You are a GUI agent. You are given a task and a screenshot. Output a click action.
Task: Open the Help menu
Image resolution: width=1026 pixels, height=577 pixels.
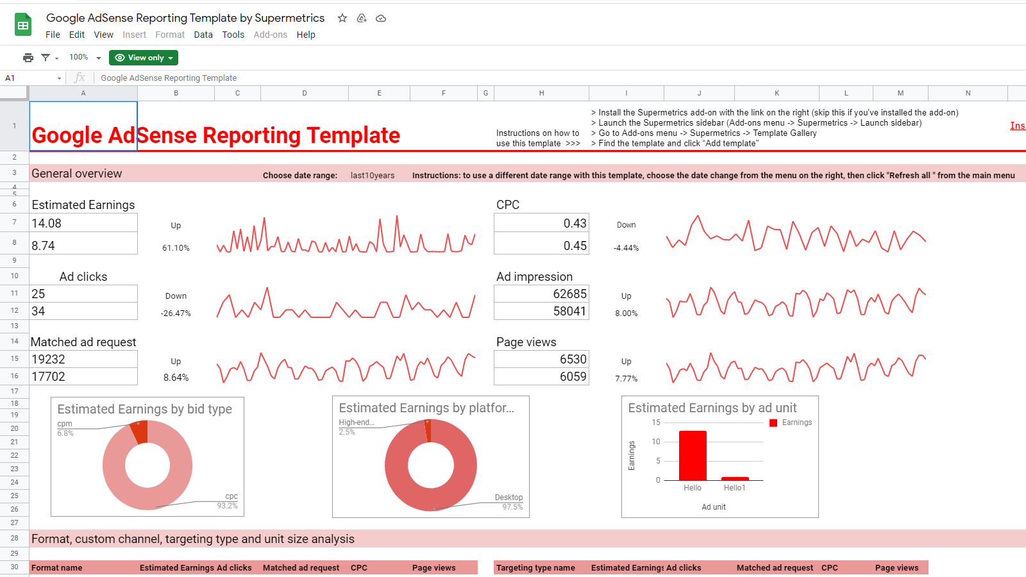point(306,35)
